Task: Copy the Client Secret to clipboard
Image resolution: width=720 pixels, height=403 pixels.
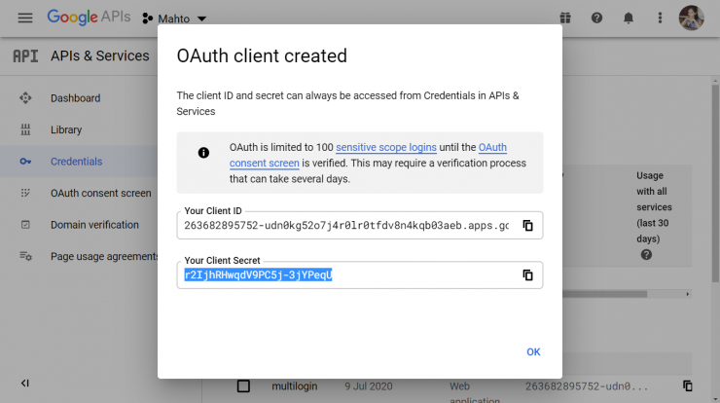Action: (x=527, y=275)
